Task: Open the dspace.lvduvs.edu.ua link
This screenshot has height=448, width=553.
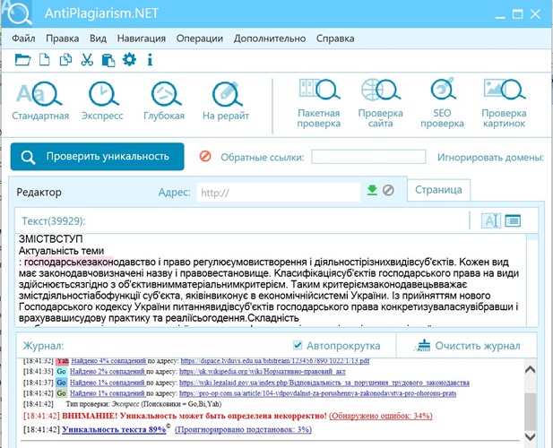Action: coord(275,361)
